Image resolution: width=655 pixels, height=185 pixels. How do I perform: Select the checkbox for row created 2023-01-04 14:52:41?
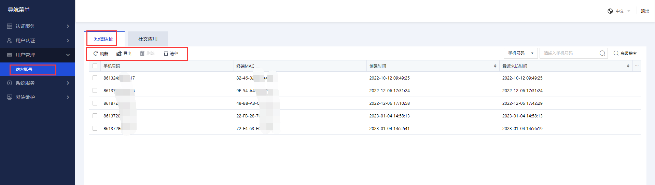[x=95, y=129]
